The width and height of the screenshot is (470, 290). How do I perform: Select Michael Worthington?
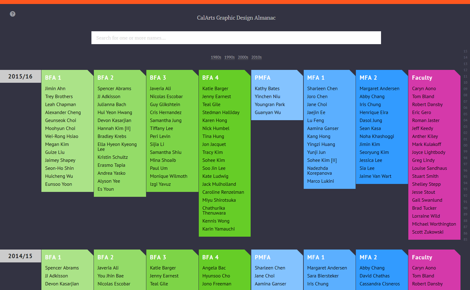coord(434,224)
